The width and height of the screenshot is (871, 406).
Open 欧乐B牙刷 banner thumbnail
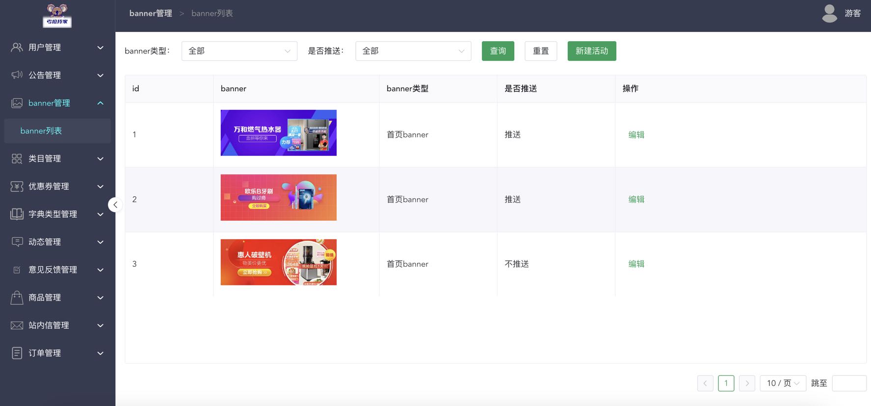point(279,198)
